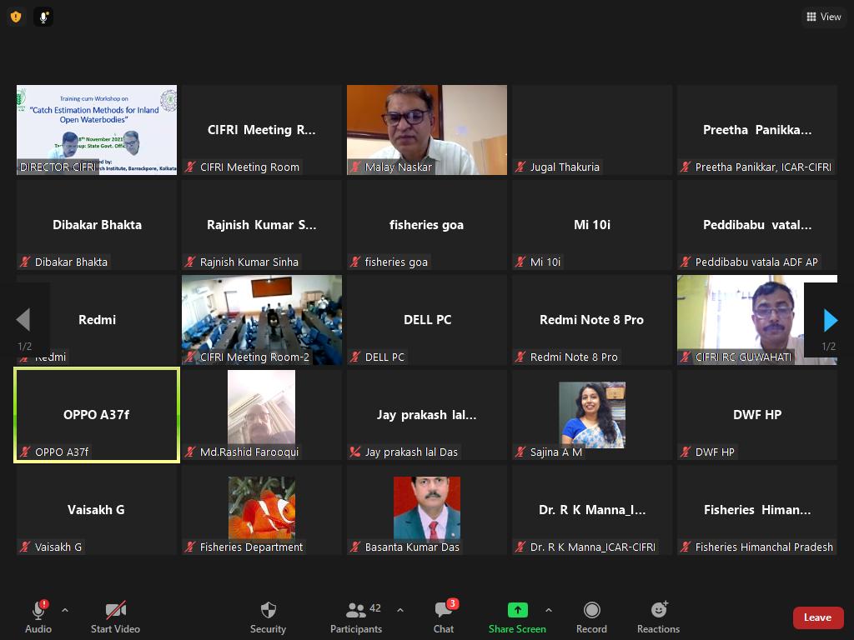
Task: Click the encryption shield icon at top-left
Action: (x=16, y=17)
